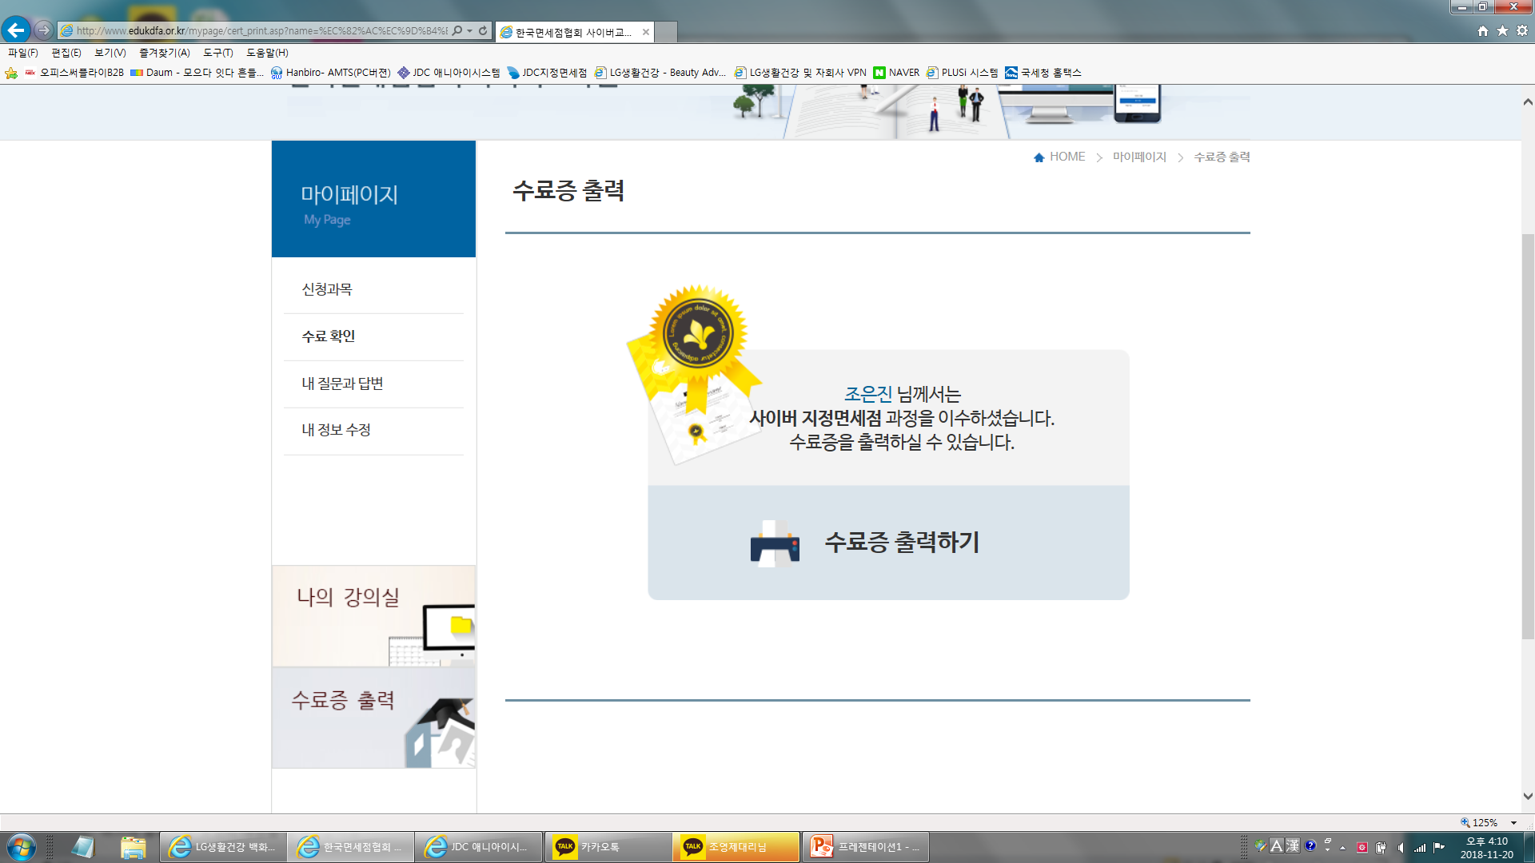
Task: Click the HOME house breadcrumb icon
Action: (x=1039, y=157)
